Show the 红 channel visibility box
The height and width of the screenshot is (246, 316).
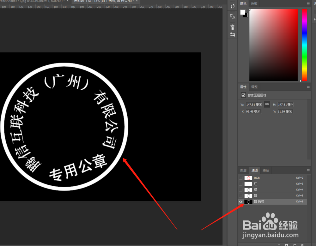pos(240,184)
